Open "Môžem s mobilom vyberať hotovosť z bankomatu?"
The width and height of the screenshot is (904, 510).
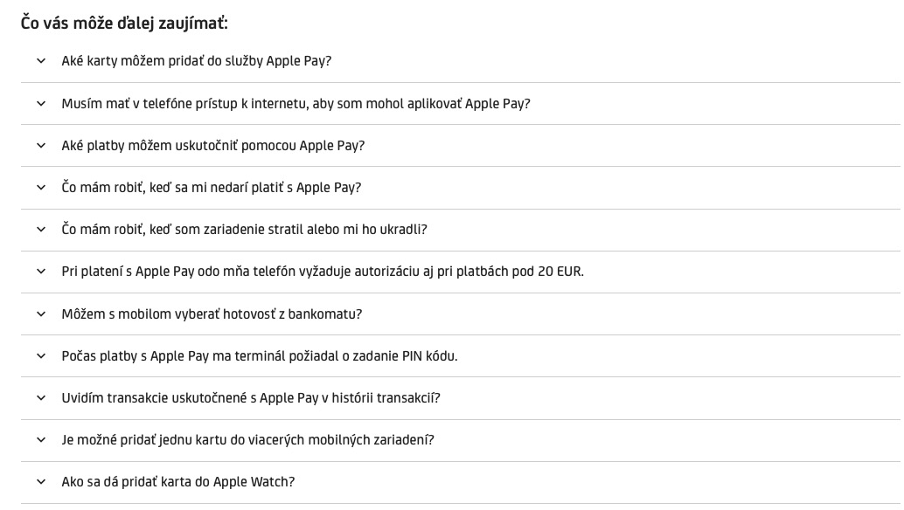pos(212,314)
